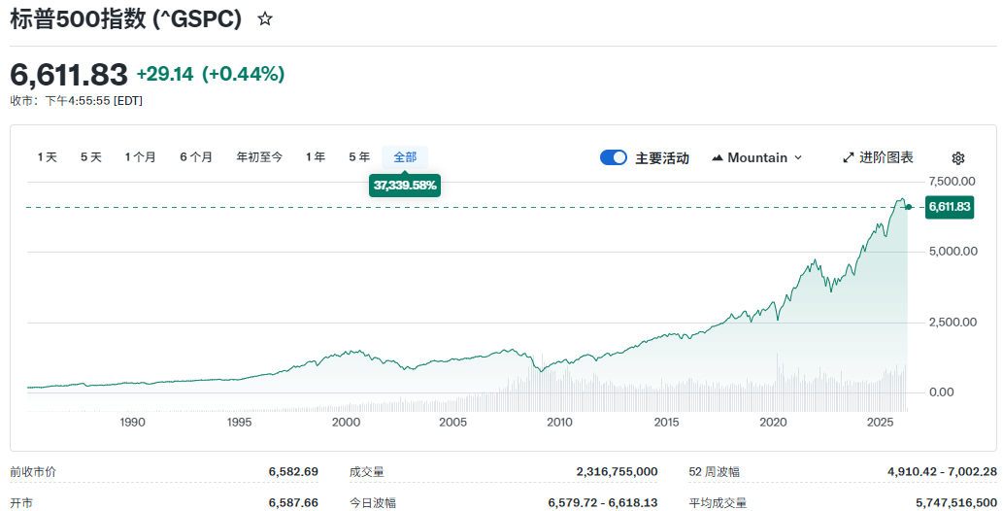Click the 成交量 value 2,316,755,000
1003x511 pixels.
click(x=617, y=472)
